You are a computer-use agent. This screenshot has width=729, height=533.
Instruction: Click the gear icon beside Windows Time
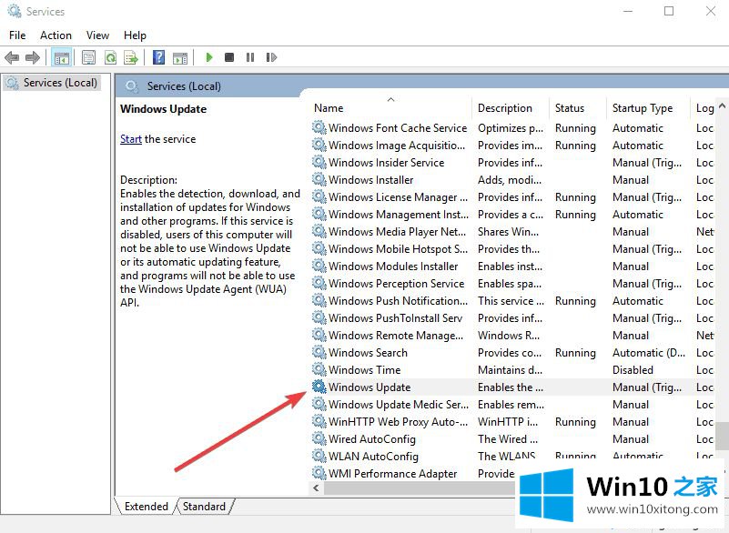319,369
